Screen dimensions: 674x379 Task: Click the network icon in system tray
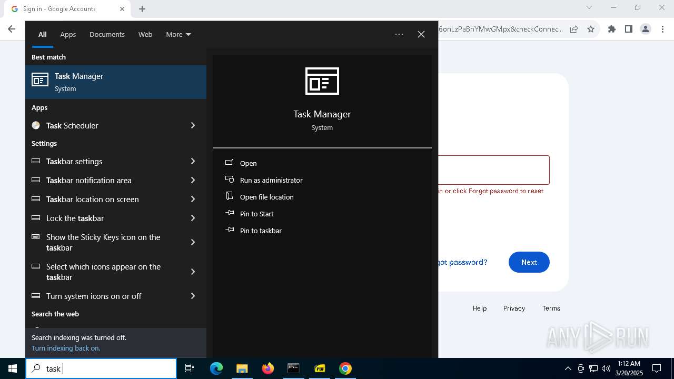593,368
